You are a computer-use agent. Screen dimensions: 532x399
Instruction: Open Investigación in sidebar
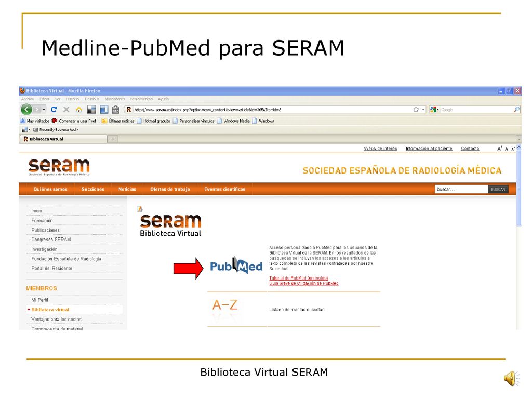point(45,249)
